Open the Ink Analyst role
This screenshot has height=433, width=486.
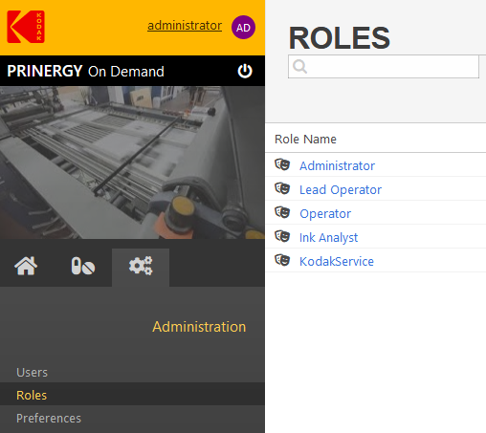[x=328, y=238]
